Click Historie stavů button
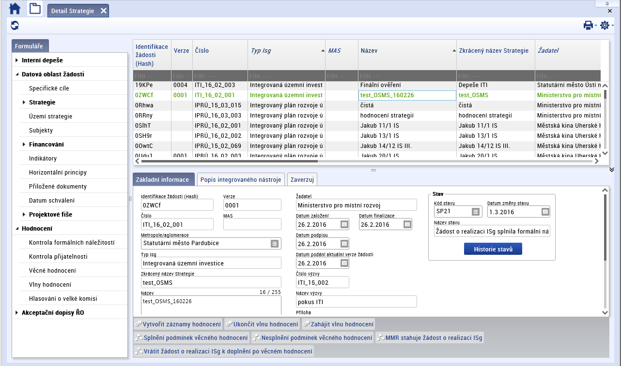The image size is (621, 366). (x=493, y=249)
